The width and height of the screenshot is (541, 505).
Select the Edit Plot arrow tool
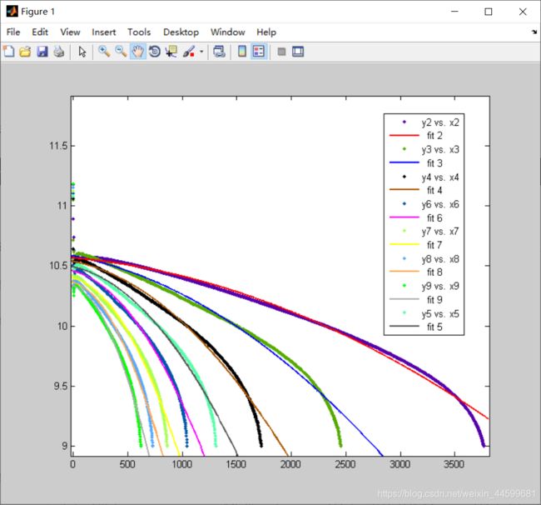(x=82, y=52)
